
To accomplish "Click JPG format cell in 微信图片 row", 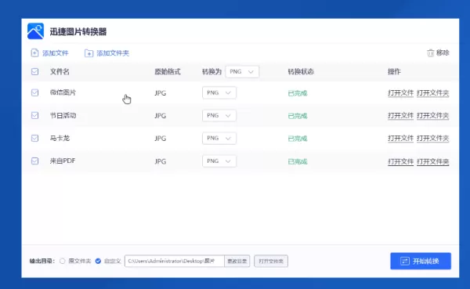I will 161,93.
